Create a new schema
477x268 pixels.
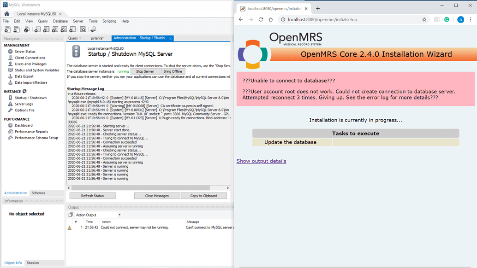pos(38,29)
